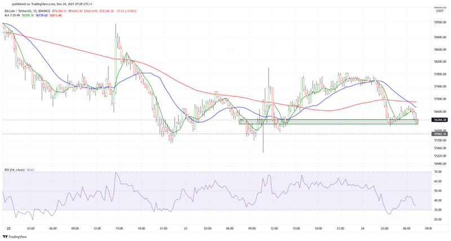Click the TradingView logo
The width and height of the screenshot is (451, 241).
[15, 236]
